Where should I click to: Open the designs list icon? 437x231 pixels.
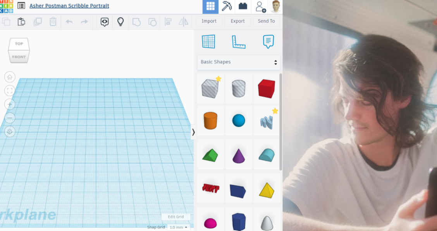(x=21, y=5)
